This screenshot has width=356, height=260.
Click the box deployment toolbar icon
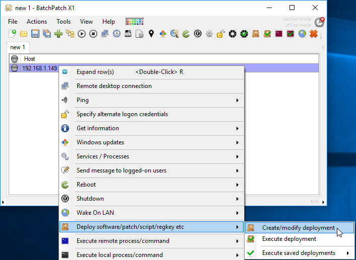[256, 34]
